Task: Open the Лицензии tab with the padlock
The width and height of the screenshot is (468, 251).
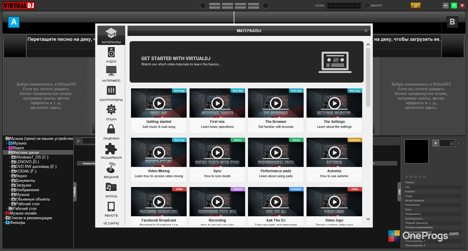Action: tap(111, 132)
